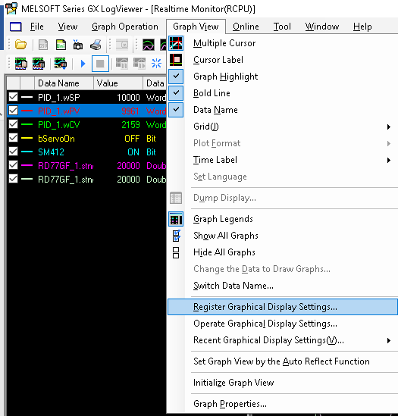Stop monitoring with the square stop button
The image size is (398, 416).
(x=100, y=64)
